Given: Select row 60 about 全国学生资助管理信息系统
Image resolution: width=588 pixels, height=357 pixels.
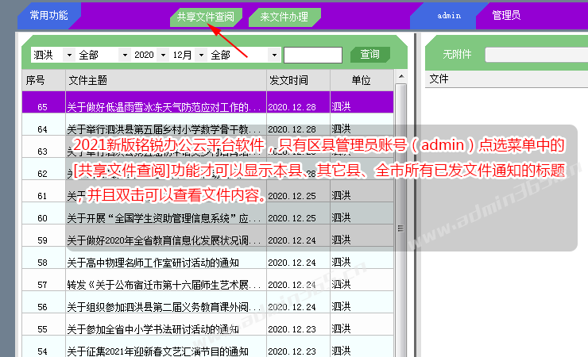Looking at the screenshot, I should point(207,213).
